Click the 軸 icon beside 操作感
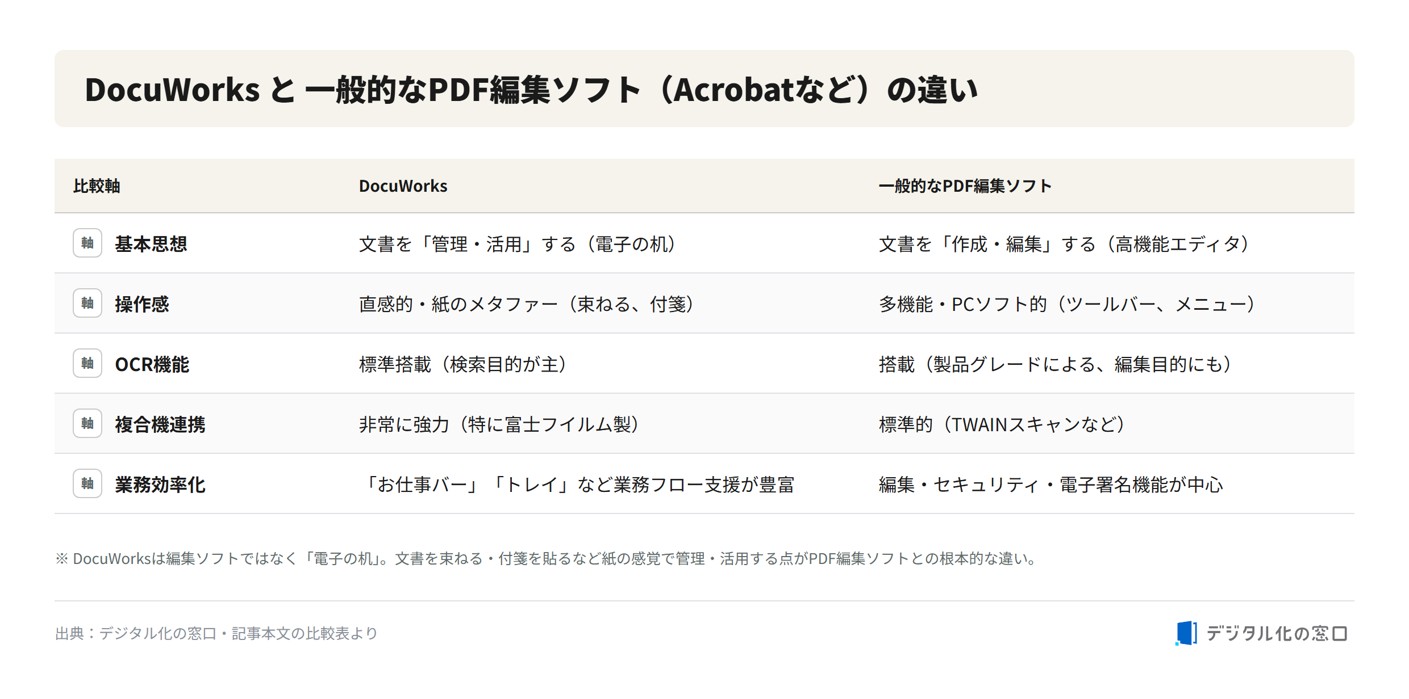Image resolution: width=1409 pixels, height=699 pixels. [87, 303]
